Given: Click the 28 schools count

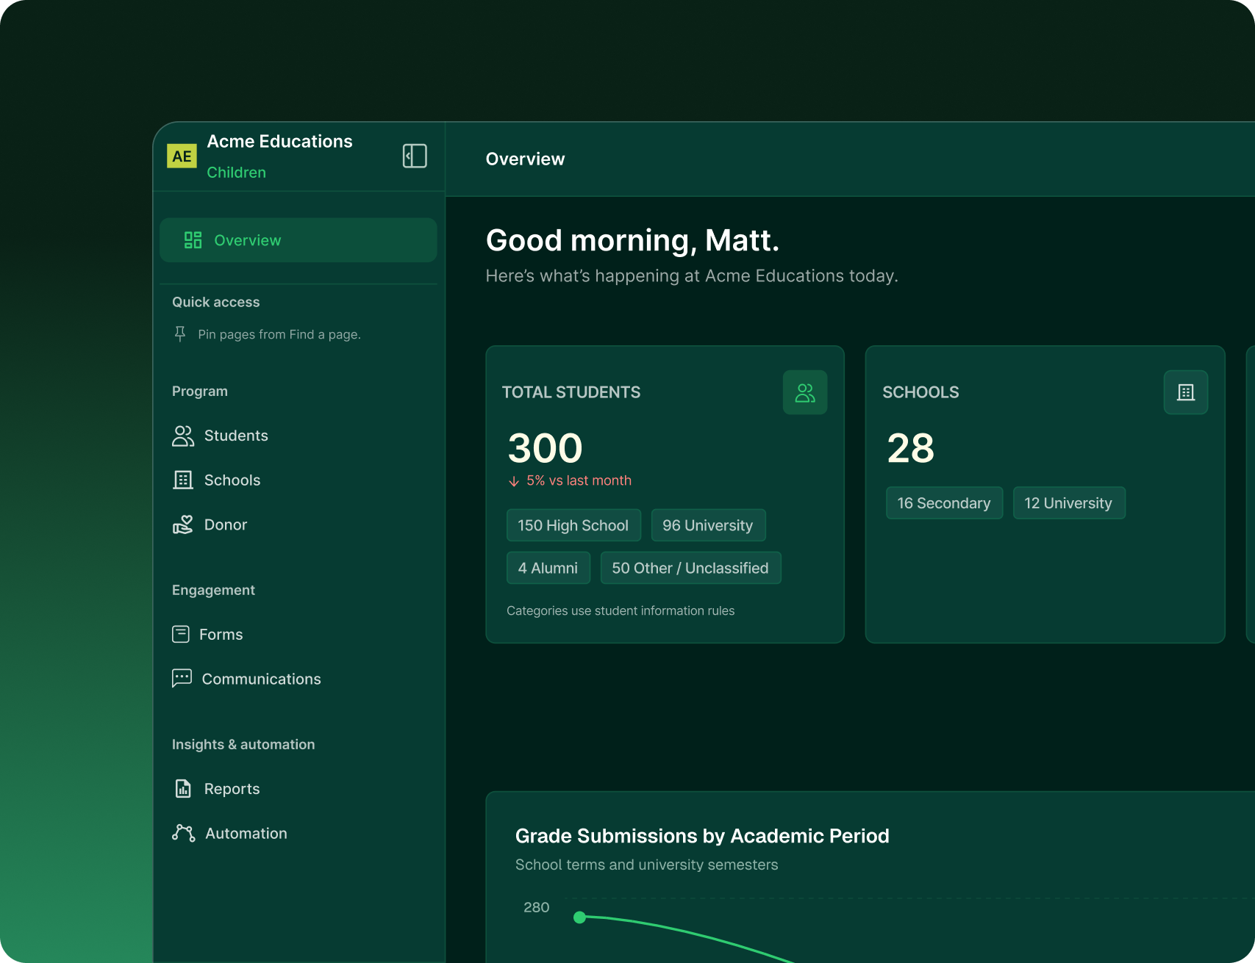Looking at the screenshot, I should click(911, 448).
